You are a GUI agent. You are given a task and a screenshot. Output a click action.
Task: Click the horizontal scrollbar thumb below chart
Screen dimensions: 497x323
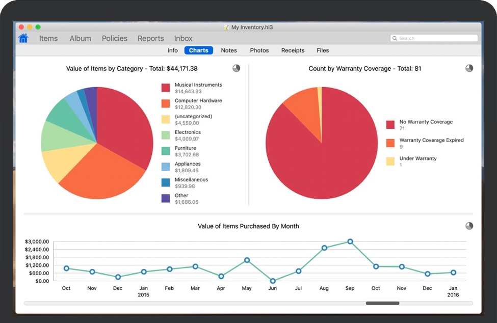click(382, 303)
